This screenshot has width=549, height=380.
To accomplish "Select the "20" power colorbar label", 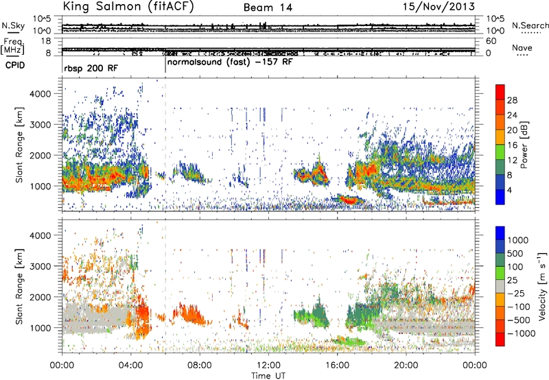I will coord(512,130).
